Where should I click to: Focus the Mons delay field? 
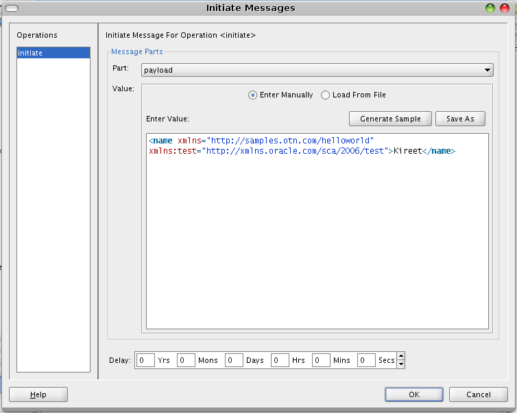pos(186,360)
